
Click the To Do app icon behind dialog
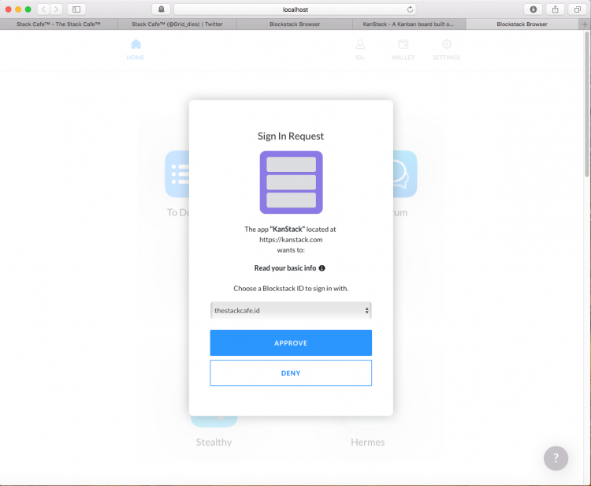tap(177, 174)
